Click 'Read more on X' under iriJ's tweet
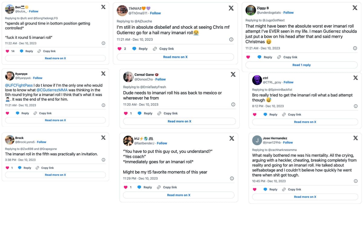The image size is (363, 227). (178, 195)
